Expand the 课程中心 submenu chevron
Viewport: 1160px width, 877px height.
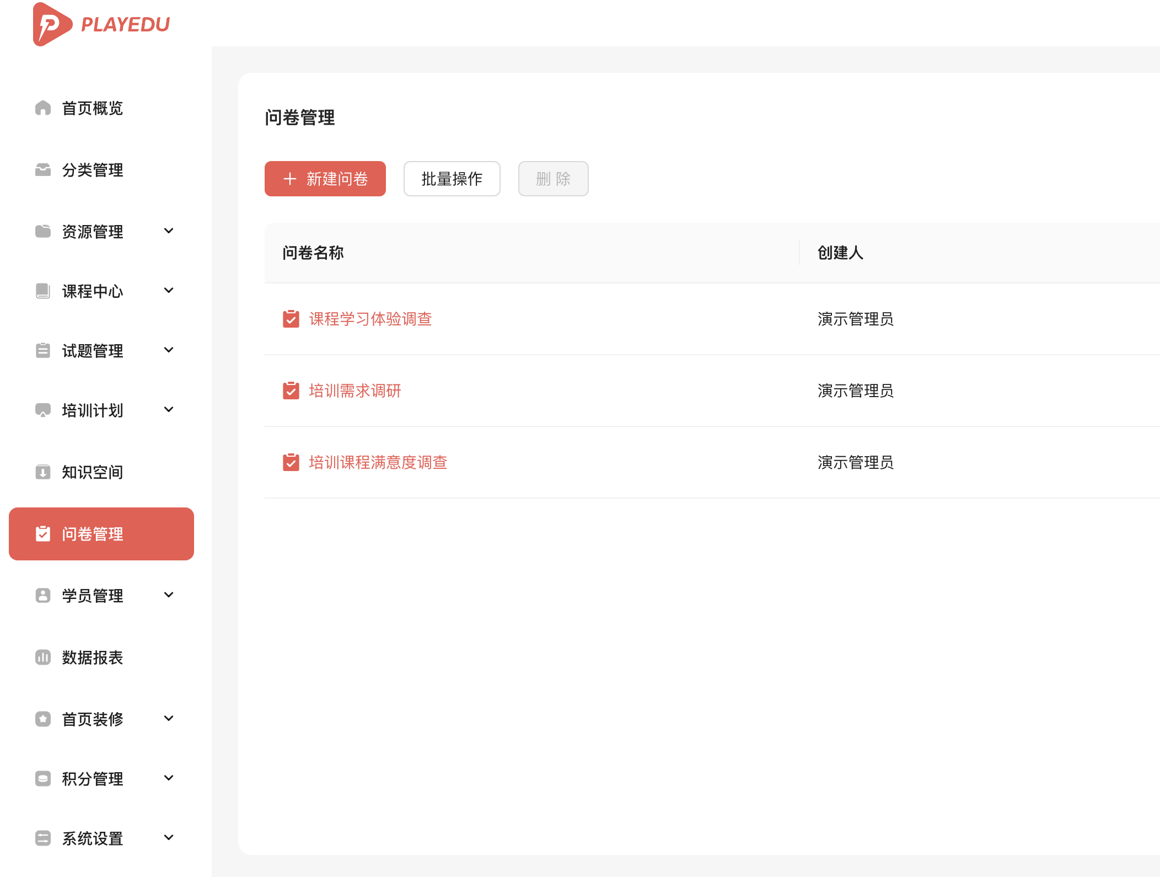[169, 291]
